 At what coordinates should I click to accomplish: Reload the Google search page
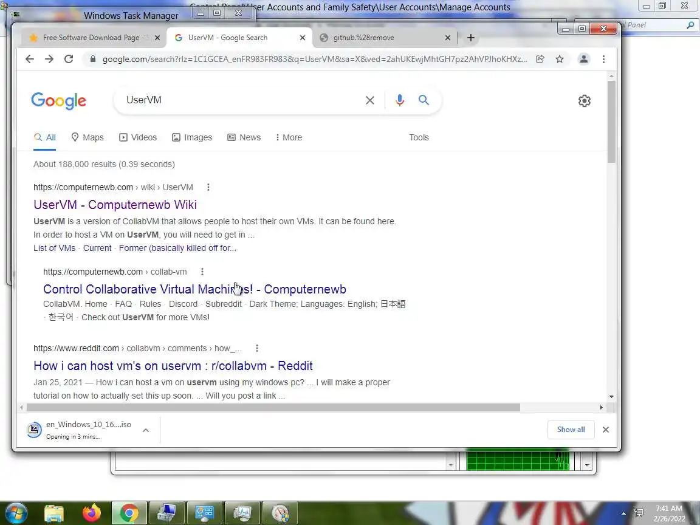point(69,59)
